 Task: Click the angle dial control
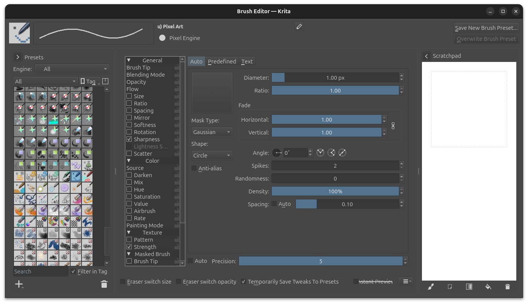tap(277, 153)
